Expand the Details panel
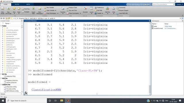 21,94
